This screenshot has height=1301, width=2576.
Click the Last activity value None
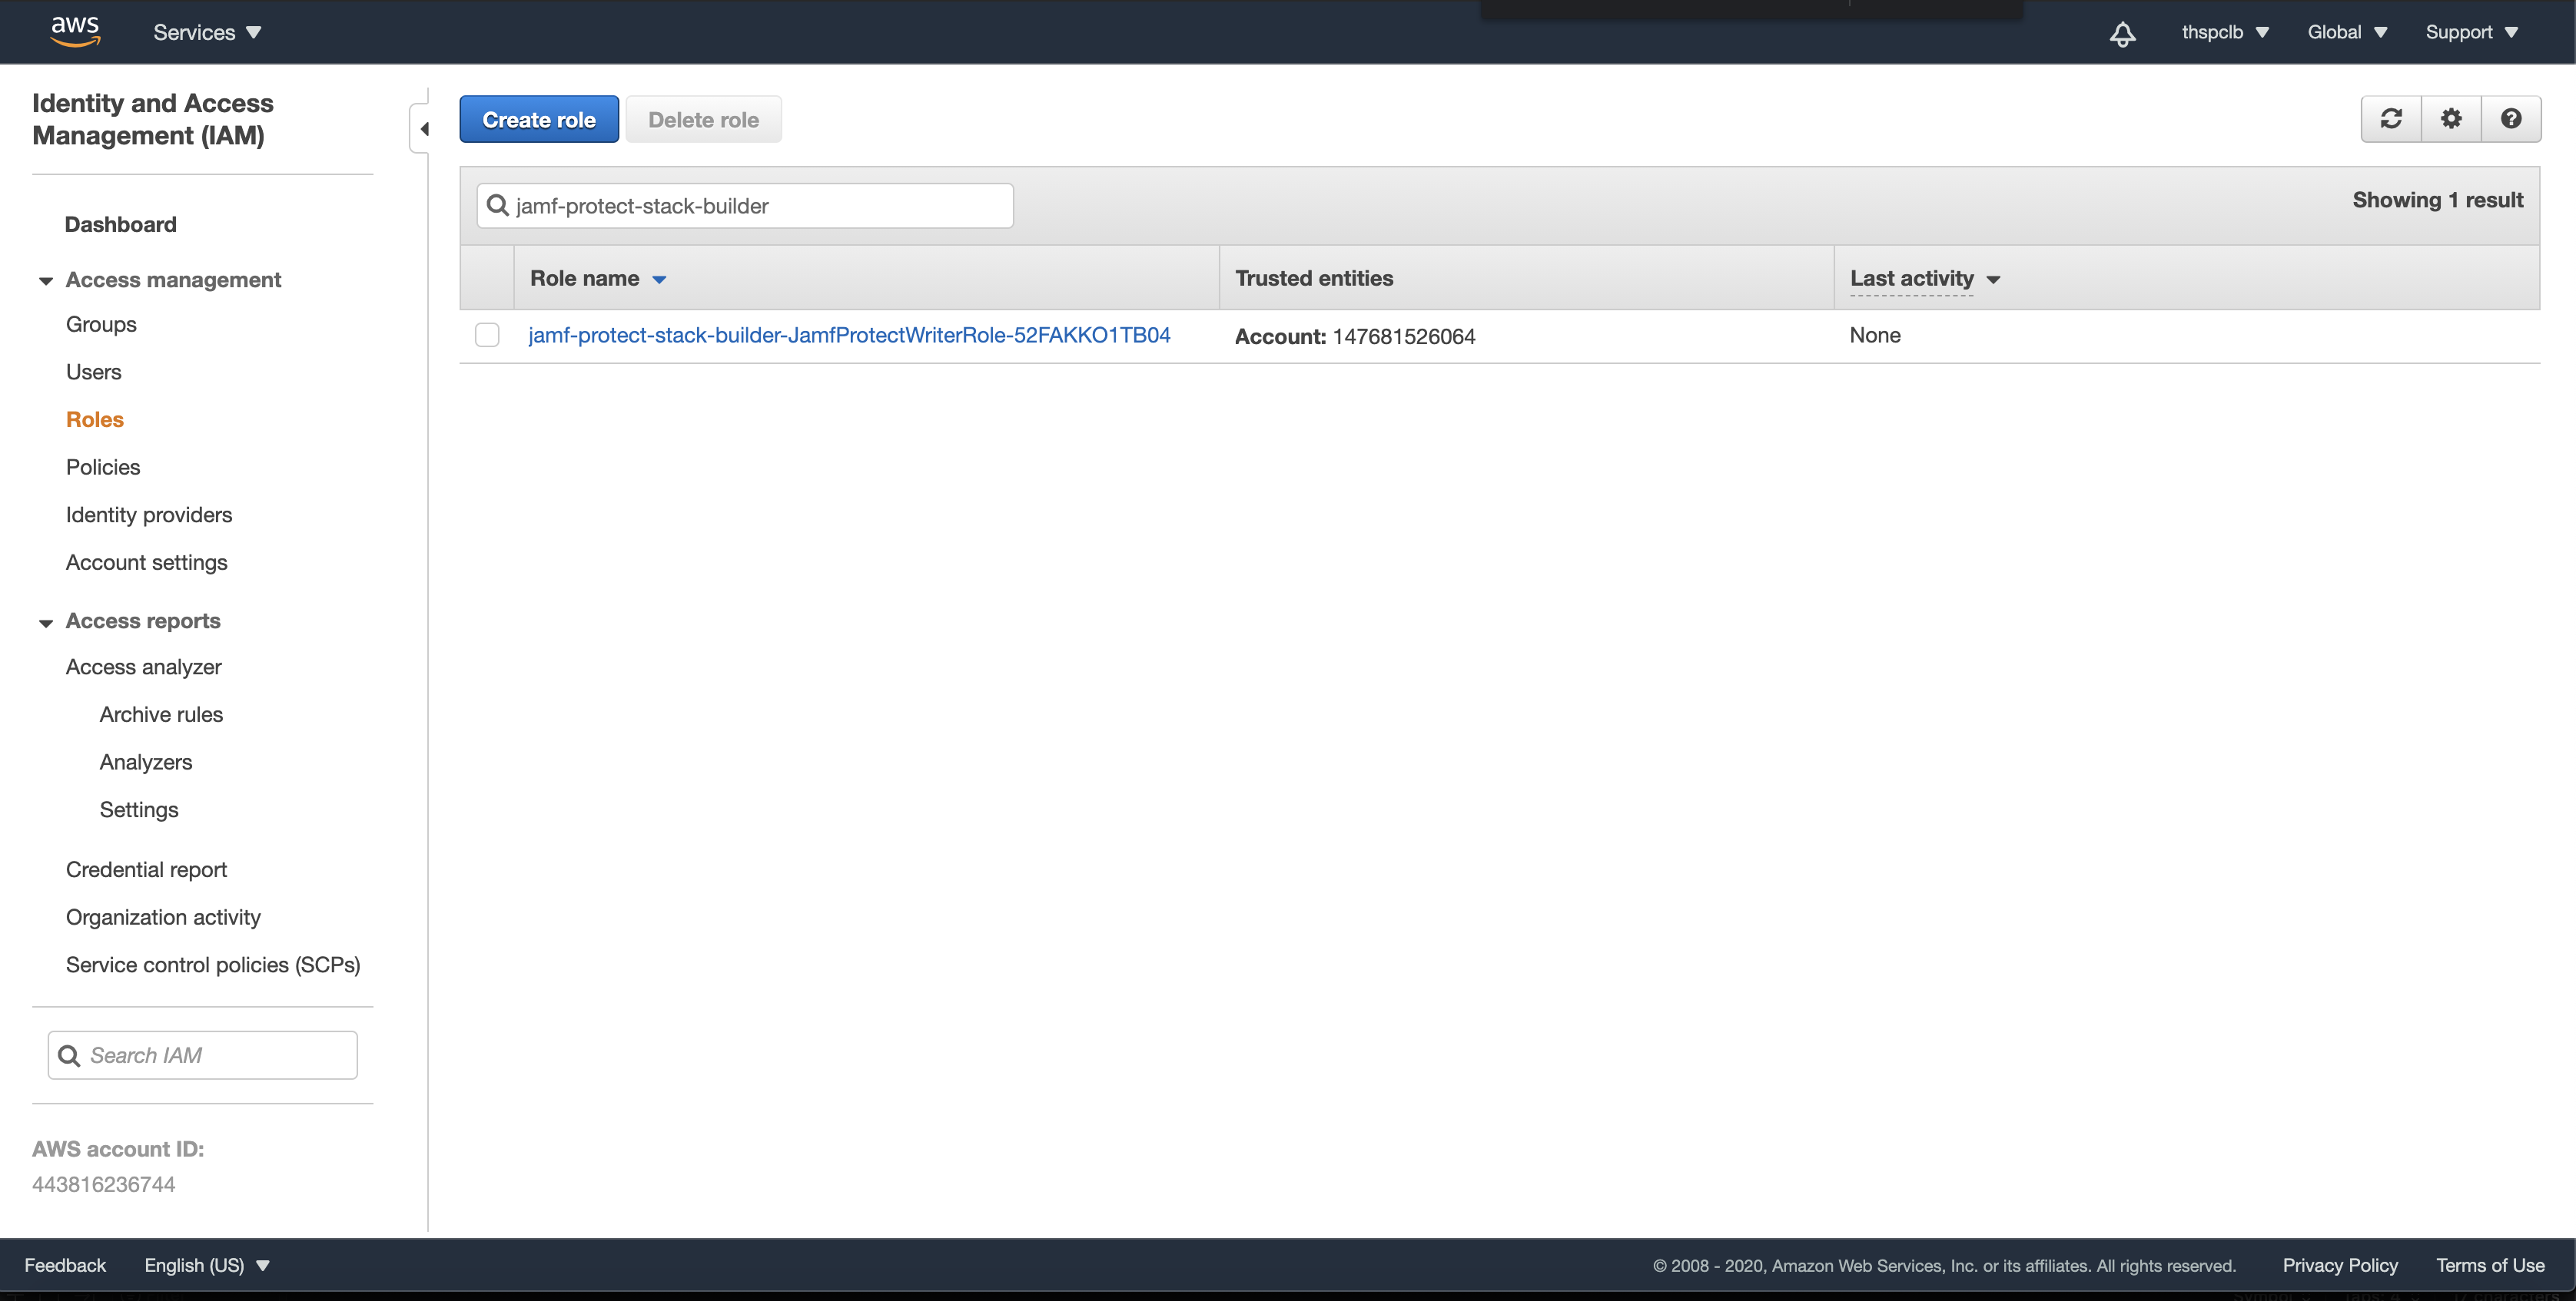coord(1875,336)
